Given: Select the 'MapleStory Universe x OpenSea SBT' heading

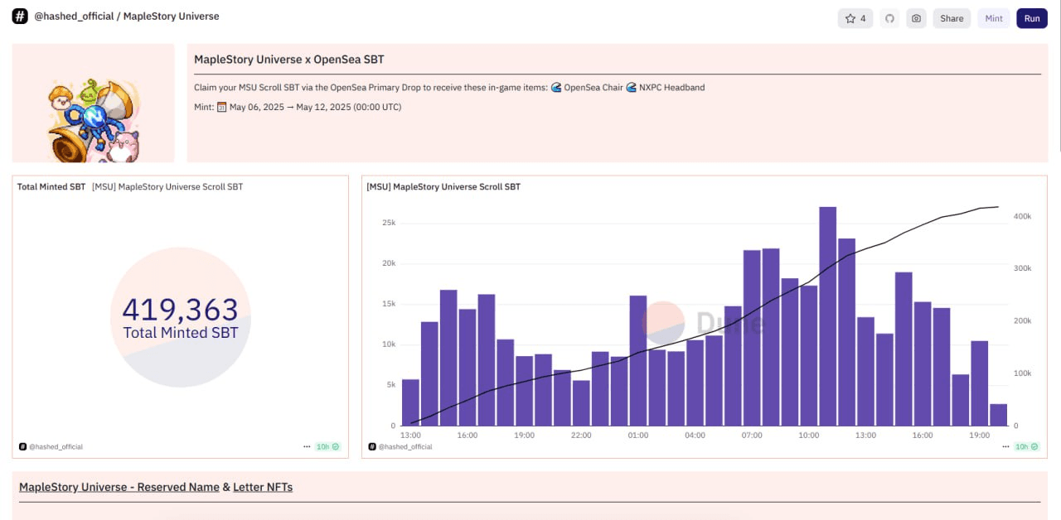Looking at the screenshot, I should pyautogui.click(x=289, y=60).
